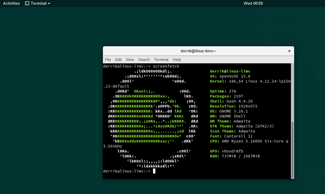Screen dimensions: 325x194
Task: Click the cursor at the bottom command prompt
Action: pos(154,171)
